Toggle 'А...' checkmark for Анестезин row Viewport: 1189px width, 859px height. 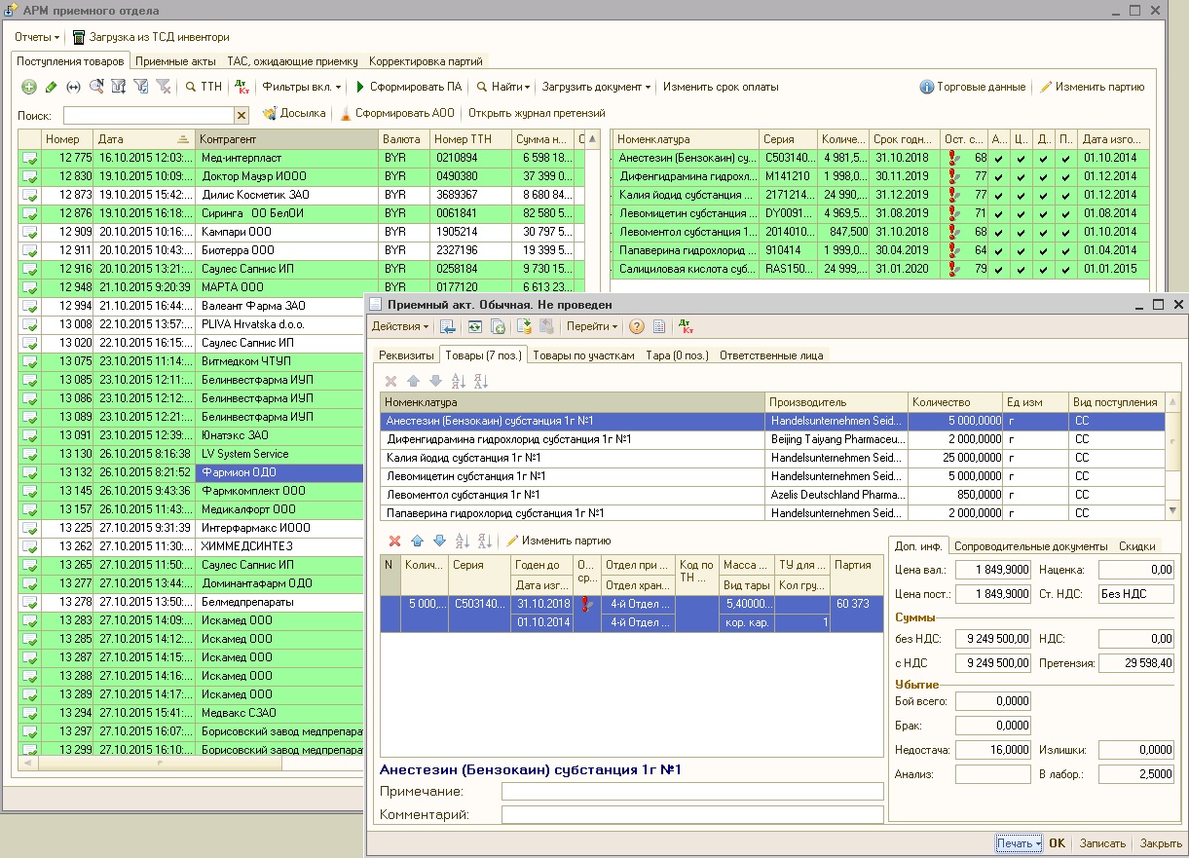tap(998, 158)
